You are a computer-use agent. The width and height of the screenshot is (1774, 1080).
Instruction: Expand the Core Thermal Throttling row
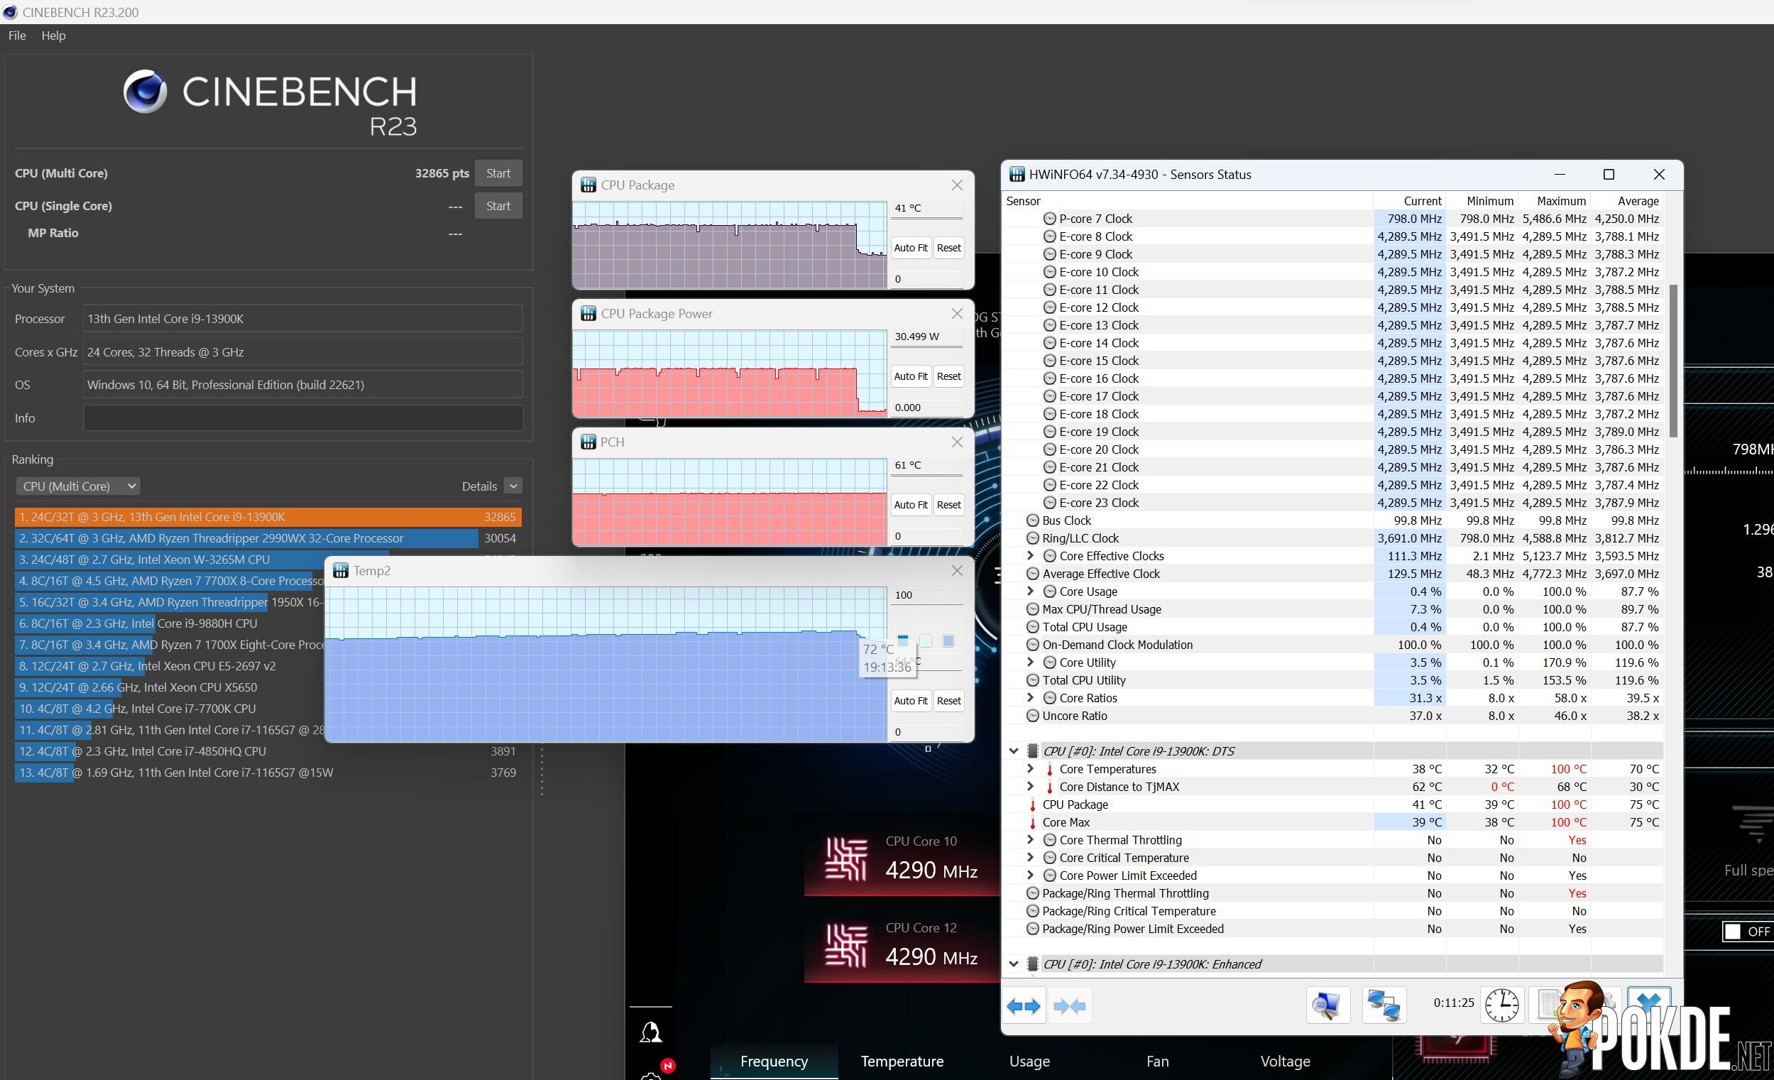coord(1030,839)
